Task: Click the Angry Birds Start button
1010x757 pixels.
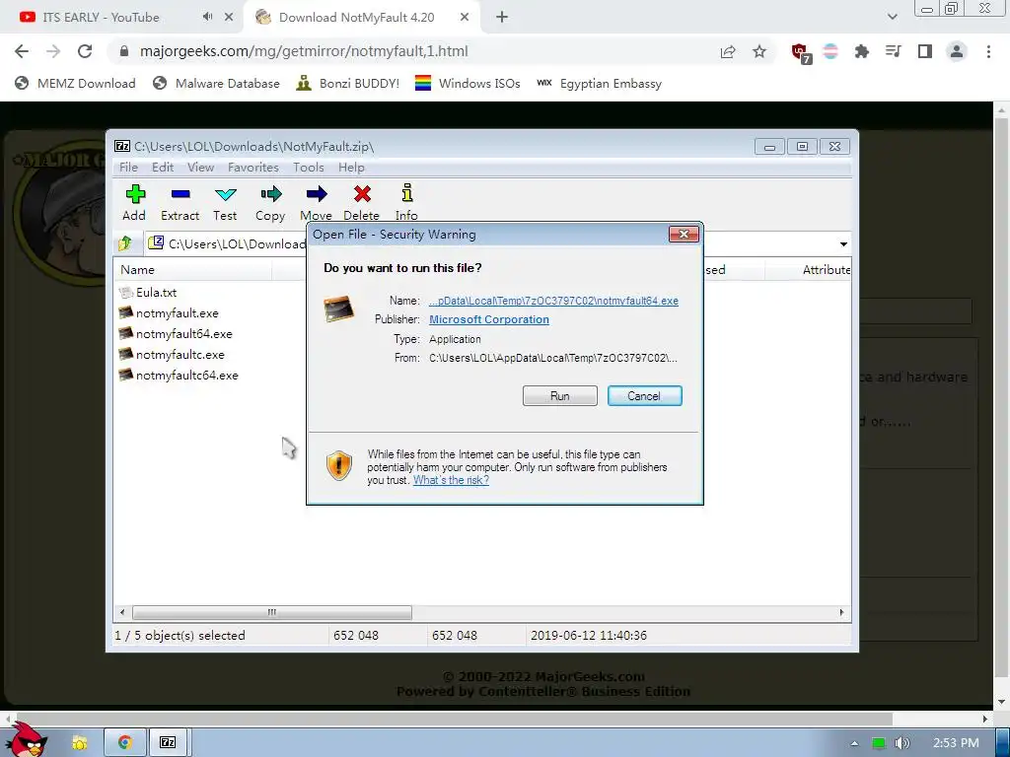Action: click(x=27, y=740)
